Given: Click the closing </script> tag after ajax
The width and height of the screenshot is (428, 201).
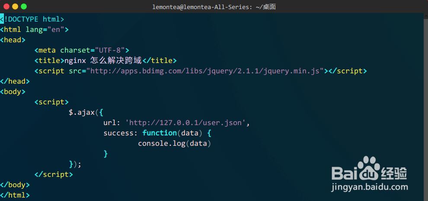Looking at the screenshot, I should click(x=54, y=174).
